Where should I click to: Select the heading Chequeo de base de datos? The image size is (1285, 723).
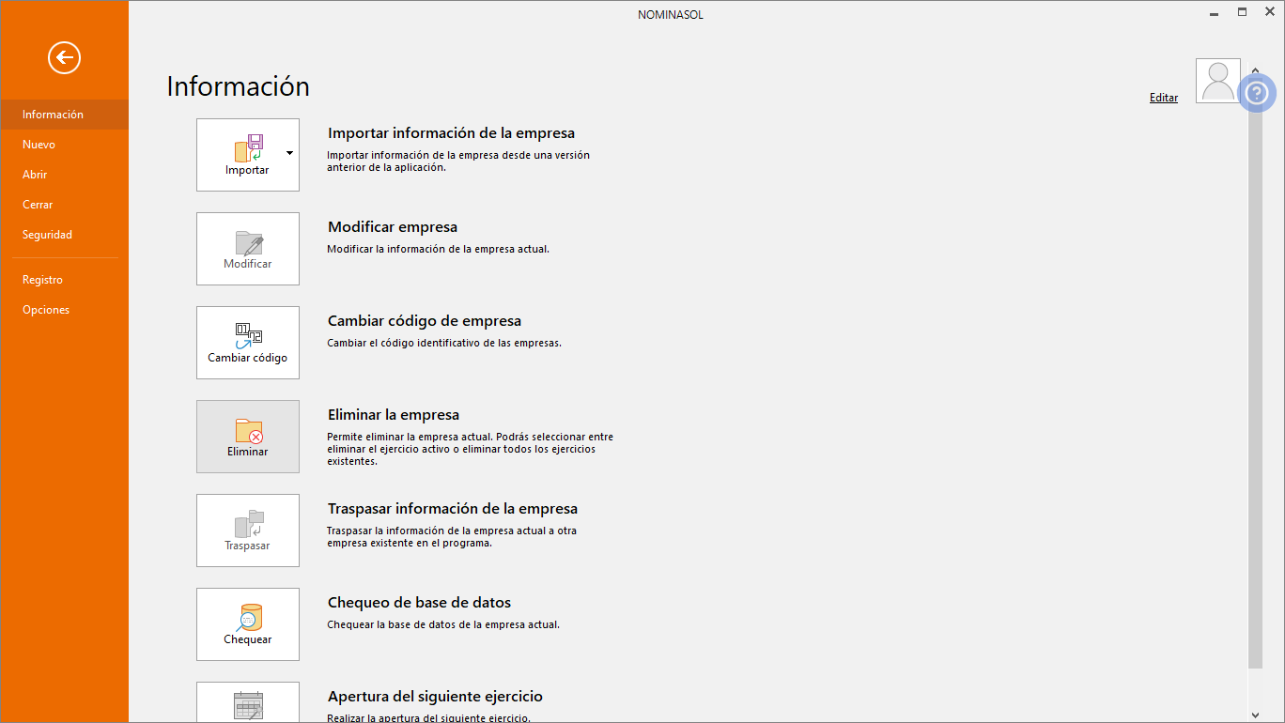(419, 603)
